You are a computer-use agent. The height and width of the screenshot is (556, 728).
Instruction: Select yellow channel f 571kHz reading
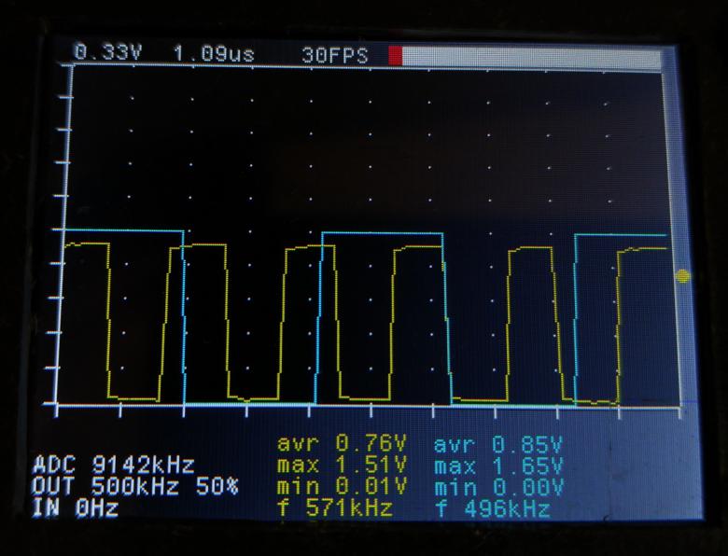335,508
